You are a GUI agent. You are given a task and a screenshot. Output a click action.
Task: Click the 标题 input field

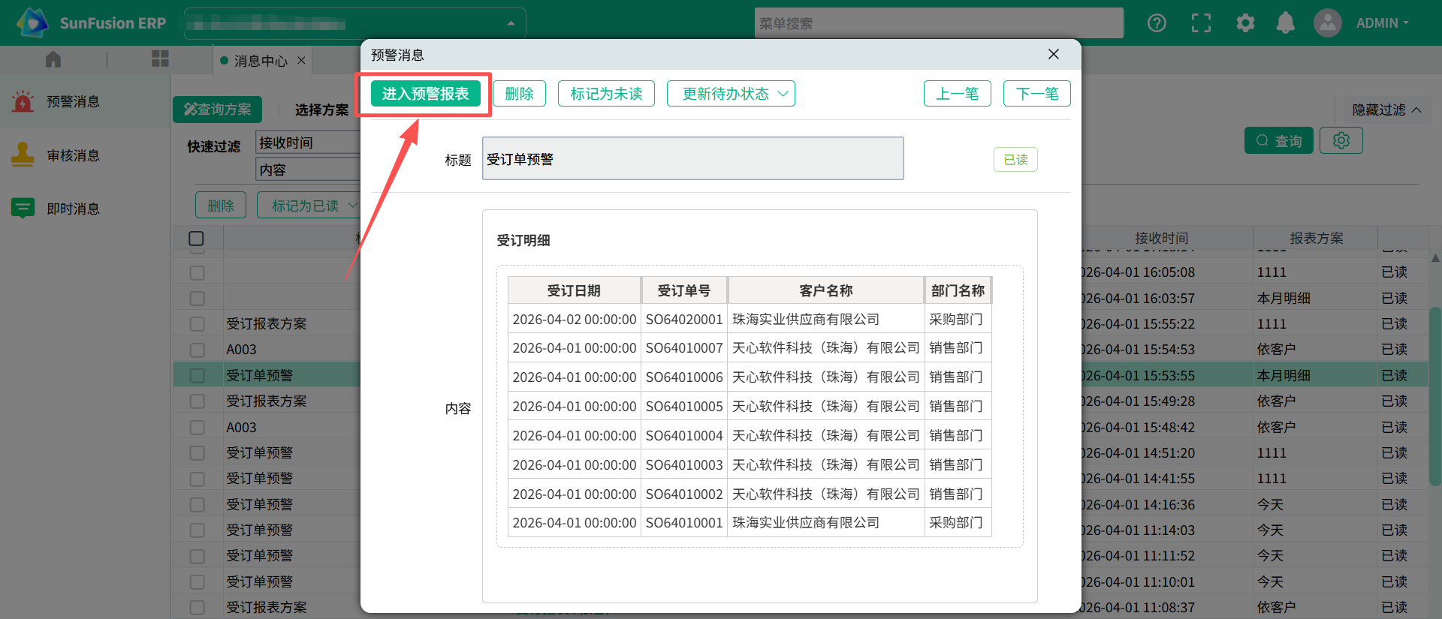pos(692,159)
